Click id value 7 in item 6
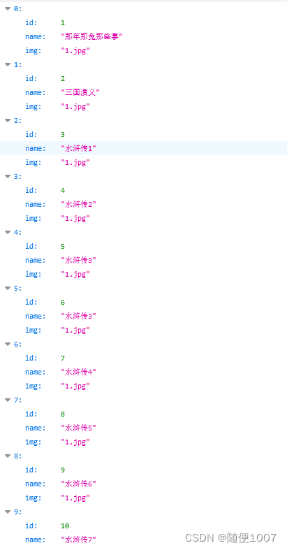 63,358
